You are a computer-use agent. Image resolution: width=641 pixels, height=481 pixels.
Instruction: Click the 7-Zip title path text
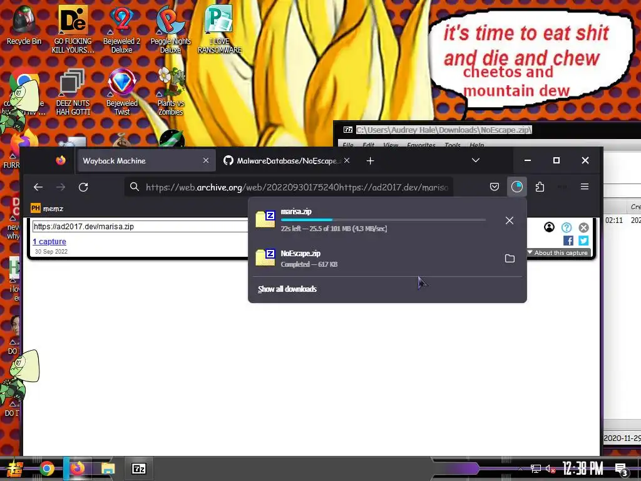(x=444, y=130)
